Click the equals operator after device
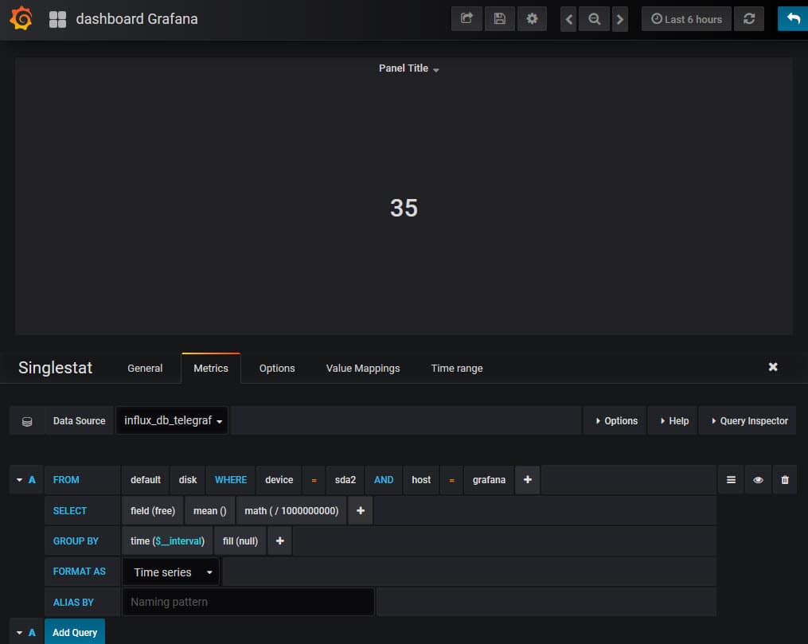 314,480
